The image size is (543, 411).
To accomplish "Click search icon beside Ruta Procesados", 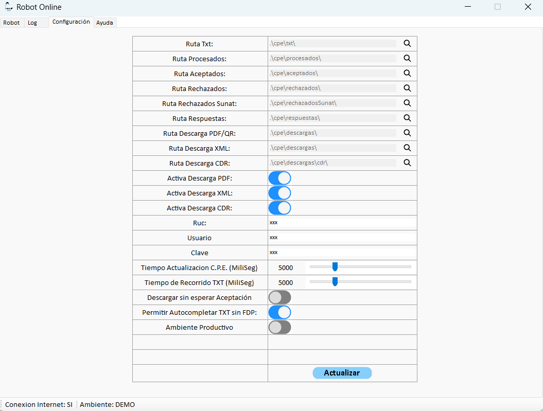I will [x=407, y=59].
